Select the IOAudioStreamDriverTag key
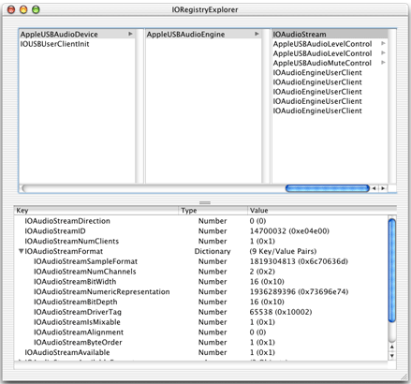The image size is (411, 384). 78,312
